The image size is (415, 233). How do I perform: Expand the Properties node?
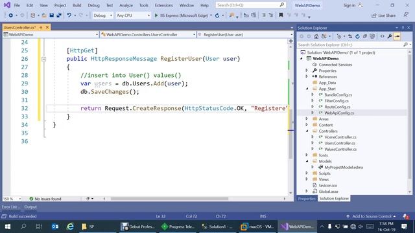click(x=307, y=71)
